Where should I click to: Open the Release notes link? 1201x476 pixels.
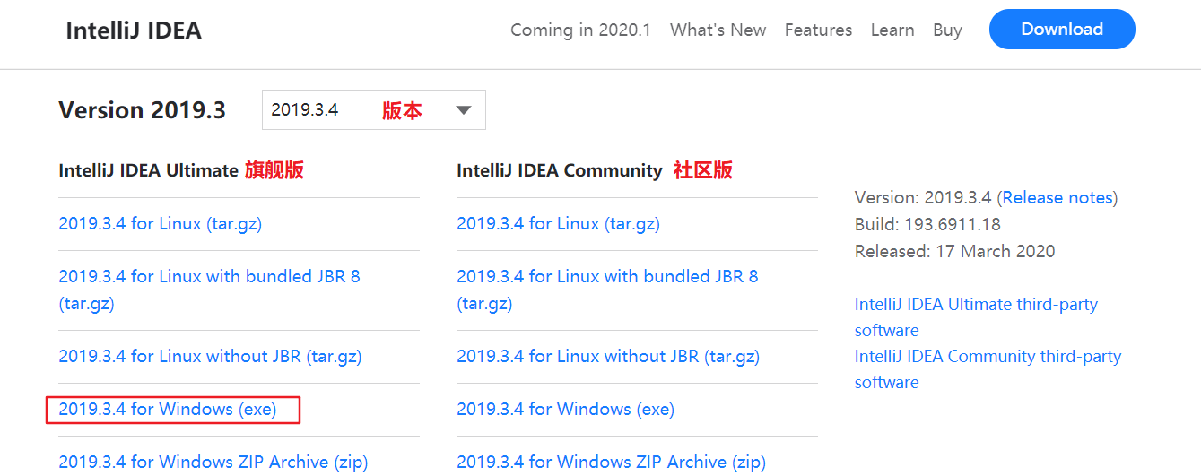coord(1057,197)
